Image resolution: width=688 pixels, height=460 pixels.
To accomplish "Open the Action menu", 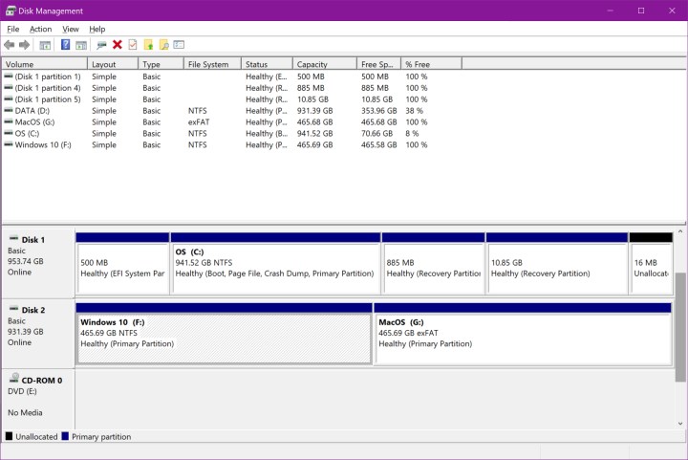I will 40,29.
